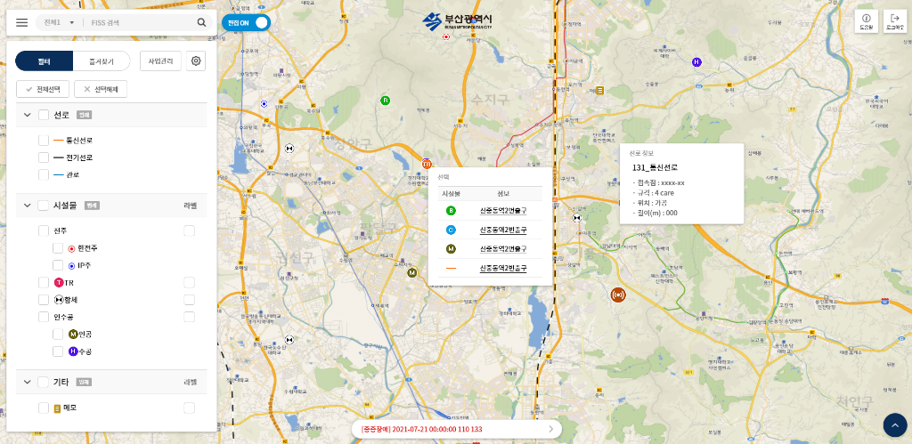Click the logout icon at top right
The image size is (912, 444).
tap(893, 21)
